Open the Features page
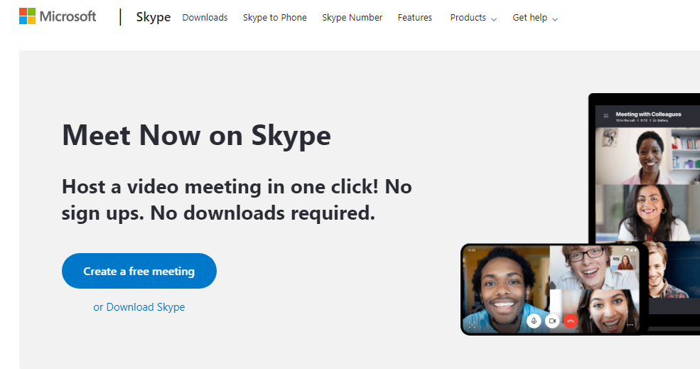 pyautogui.click(x=415, y=18)
